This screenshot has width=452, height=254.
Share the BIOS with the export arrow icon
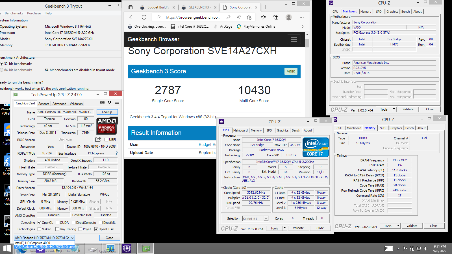tap(98, 139)
